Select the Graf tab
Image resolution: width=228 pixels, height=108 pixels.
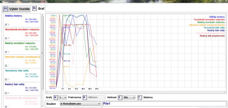tap(41, 8)
